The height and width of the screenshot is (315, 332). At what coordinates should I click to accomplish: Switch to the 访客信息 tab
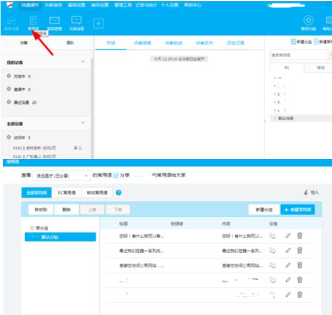tap(143, 43)
